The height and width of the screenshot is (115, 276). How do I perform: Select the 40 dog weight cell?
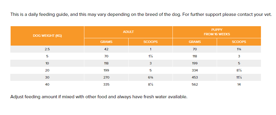(47, 84)
